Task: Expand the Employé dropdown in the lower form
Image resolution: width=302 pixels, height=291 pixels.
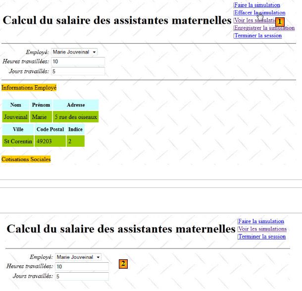Action: (x=78, y=257)
